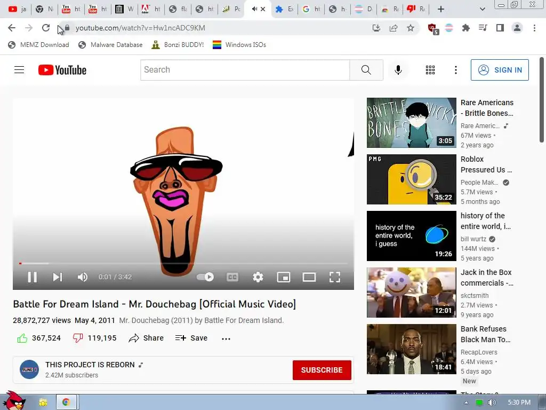546x410 pixels.
Task: Click Chrome taskbar button
Action: [66, 403]
